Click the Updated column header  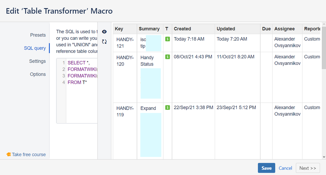[226, 29]
